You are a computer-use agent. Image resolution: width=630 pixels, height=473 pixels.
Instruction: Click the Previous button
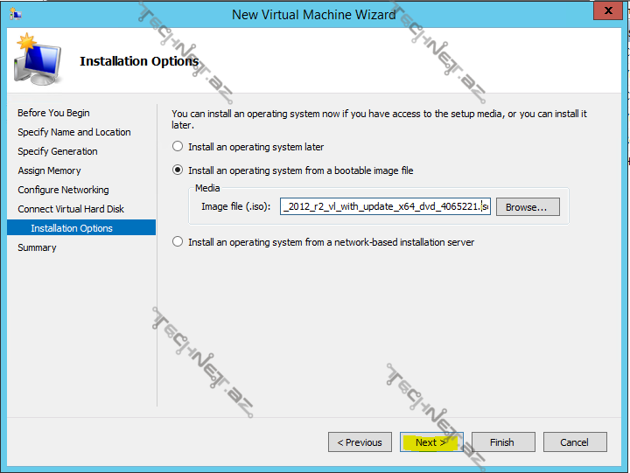click(360, 442)
